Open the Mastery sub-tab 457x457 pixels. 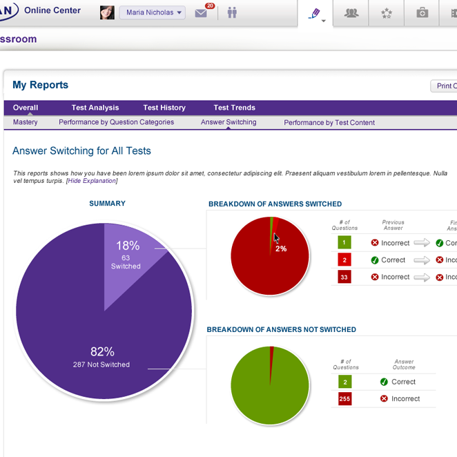(26, 122)
